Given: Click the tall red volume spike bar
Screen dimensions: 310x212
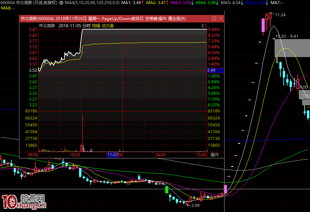Looking at the screenshot, I should tap(82, 133).
